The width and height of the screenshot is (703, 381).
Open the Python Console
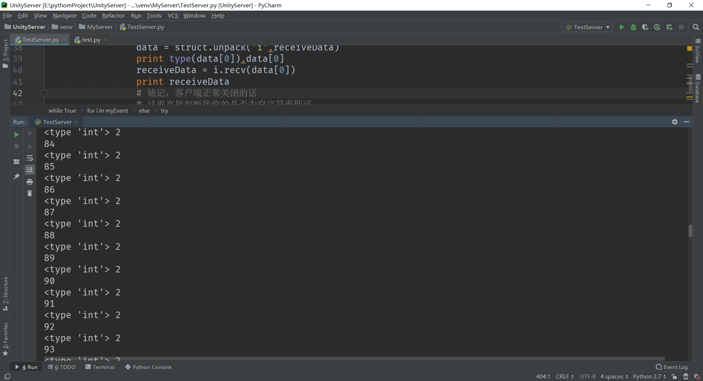(148, 367)
